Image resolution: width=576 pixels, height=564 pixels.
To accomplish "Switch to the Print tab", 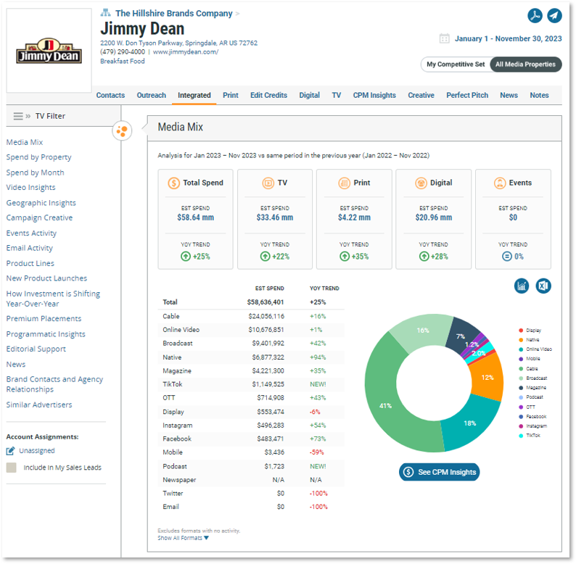I will pos(230,95).
